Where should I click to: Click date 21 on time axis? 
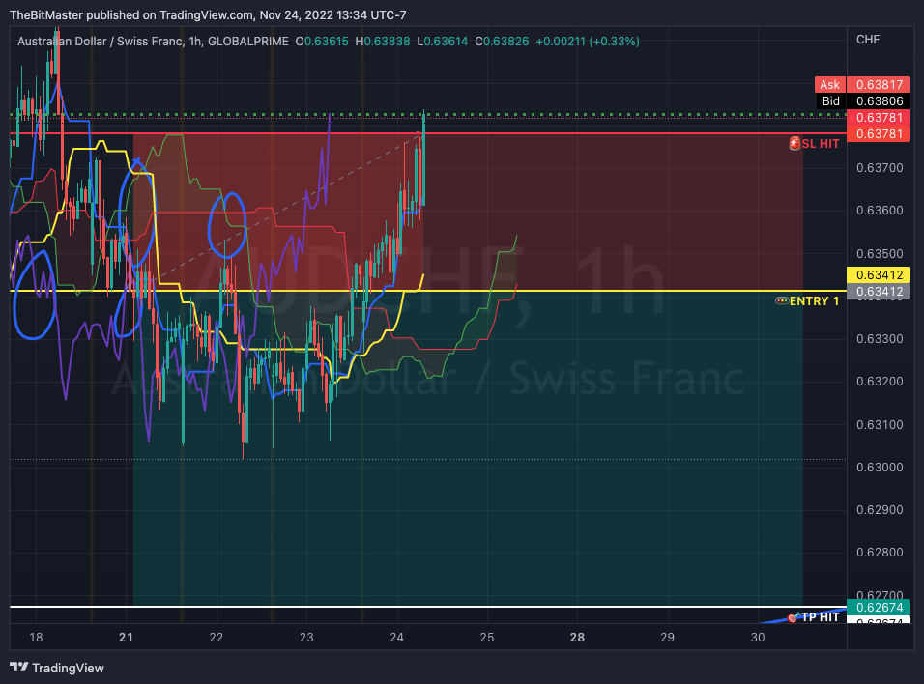tap(126, 638)
